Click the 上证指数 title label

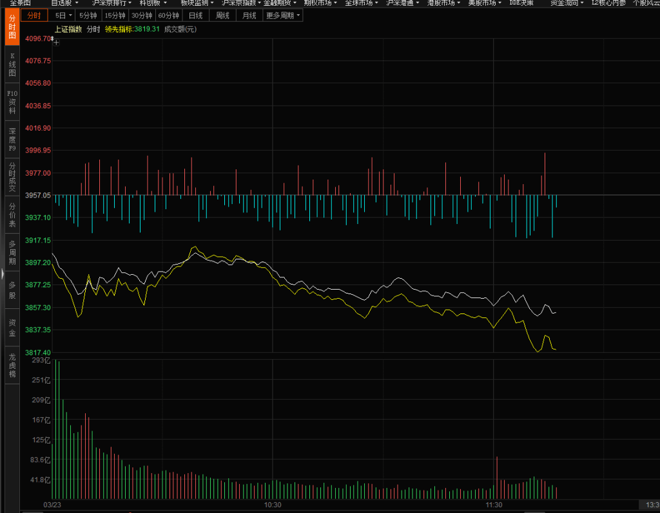tap(68, 29)
